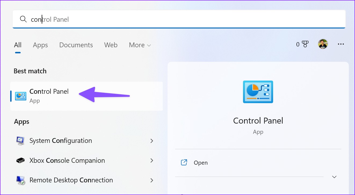Switch to the Documents search tab
The width and height of the screenshot is (355, 195).
76,45
